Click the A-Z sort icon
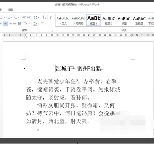The width and height of the screenshot is (154, 144). coord(44,17)
